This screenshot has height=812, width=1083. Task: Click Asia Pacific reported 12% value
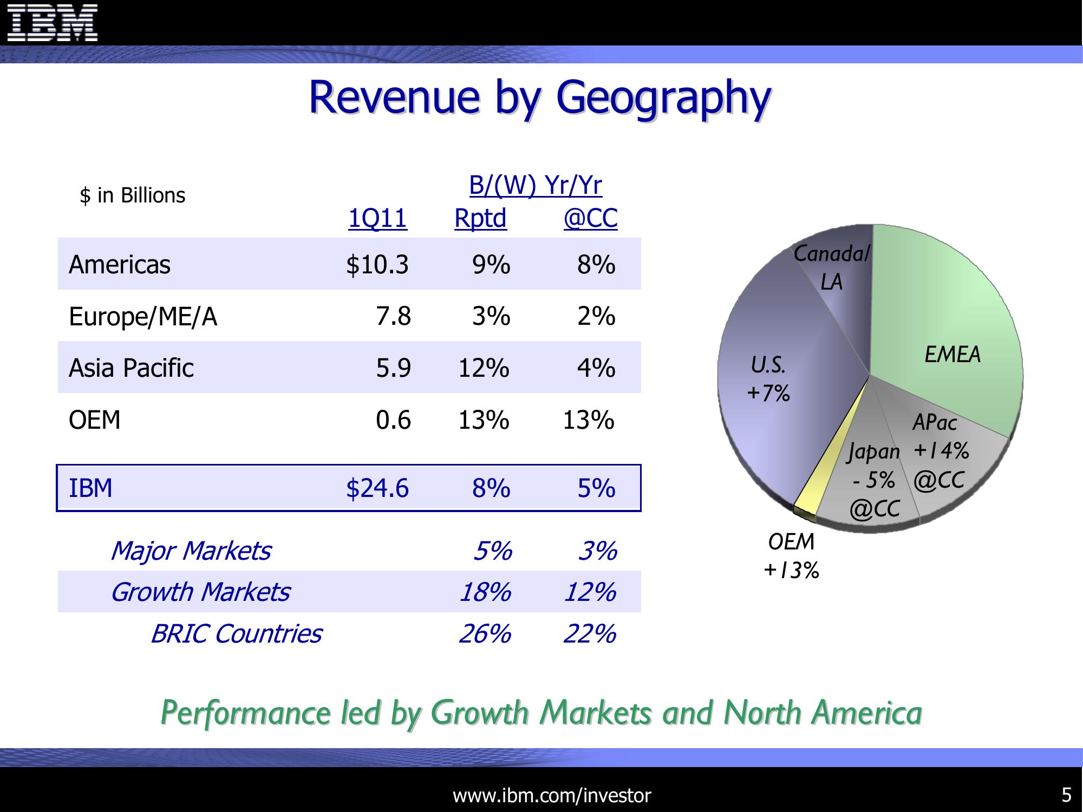coord(484,368)
